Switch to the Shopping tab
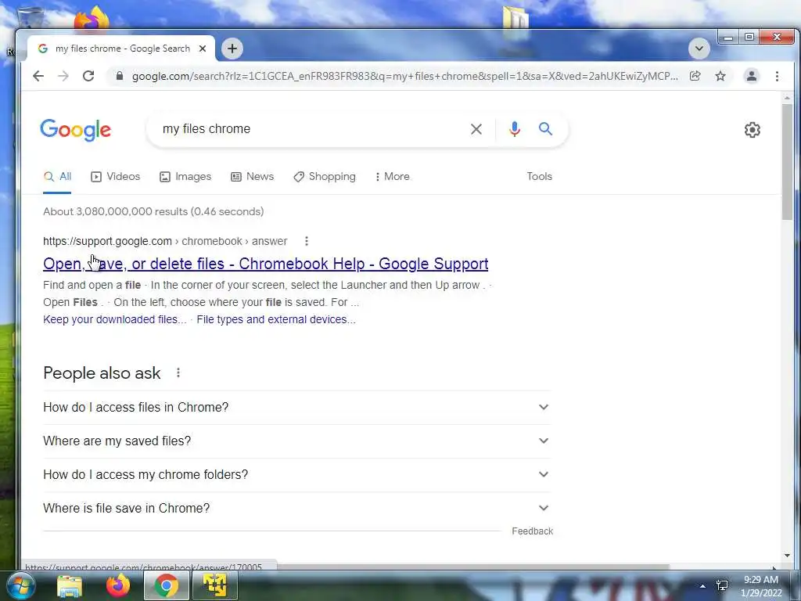801x601 pixels. (x=325, y=177)
